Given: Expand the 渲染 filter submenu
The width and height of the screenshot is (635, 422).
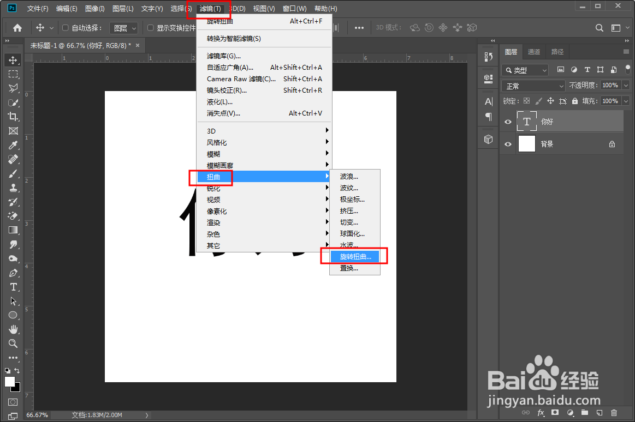Looking at the screenshot, I should 264,222.
